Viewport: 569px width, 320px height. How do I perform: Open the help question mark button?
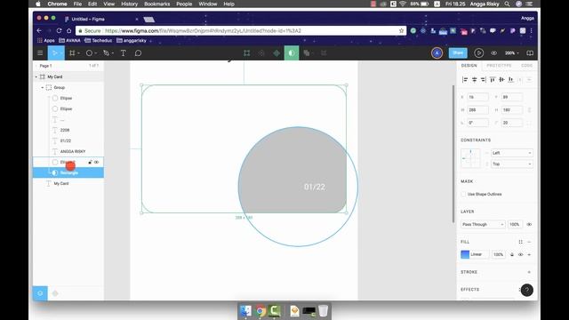[527, 290]
